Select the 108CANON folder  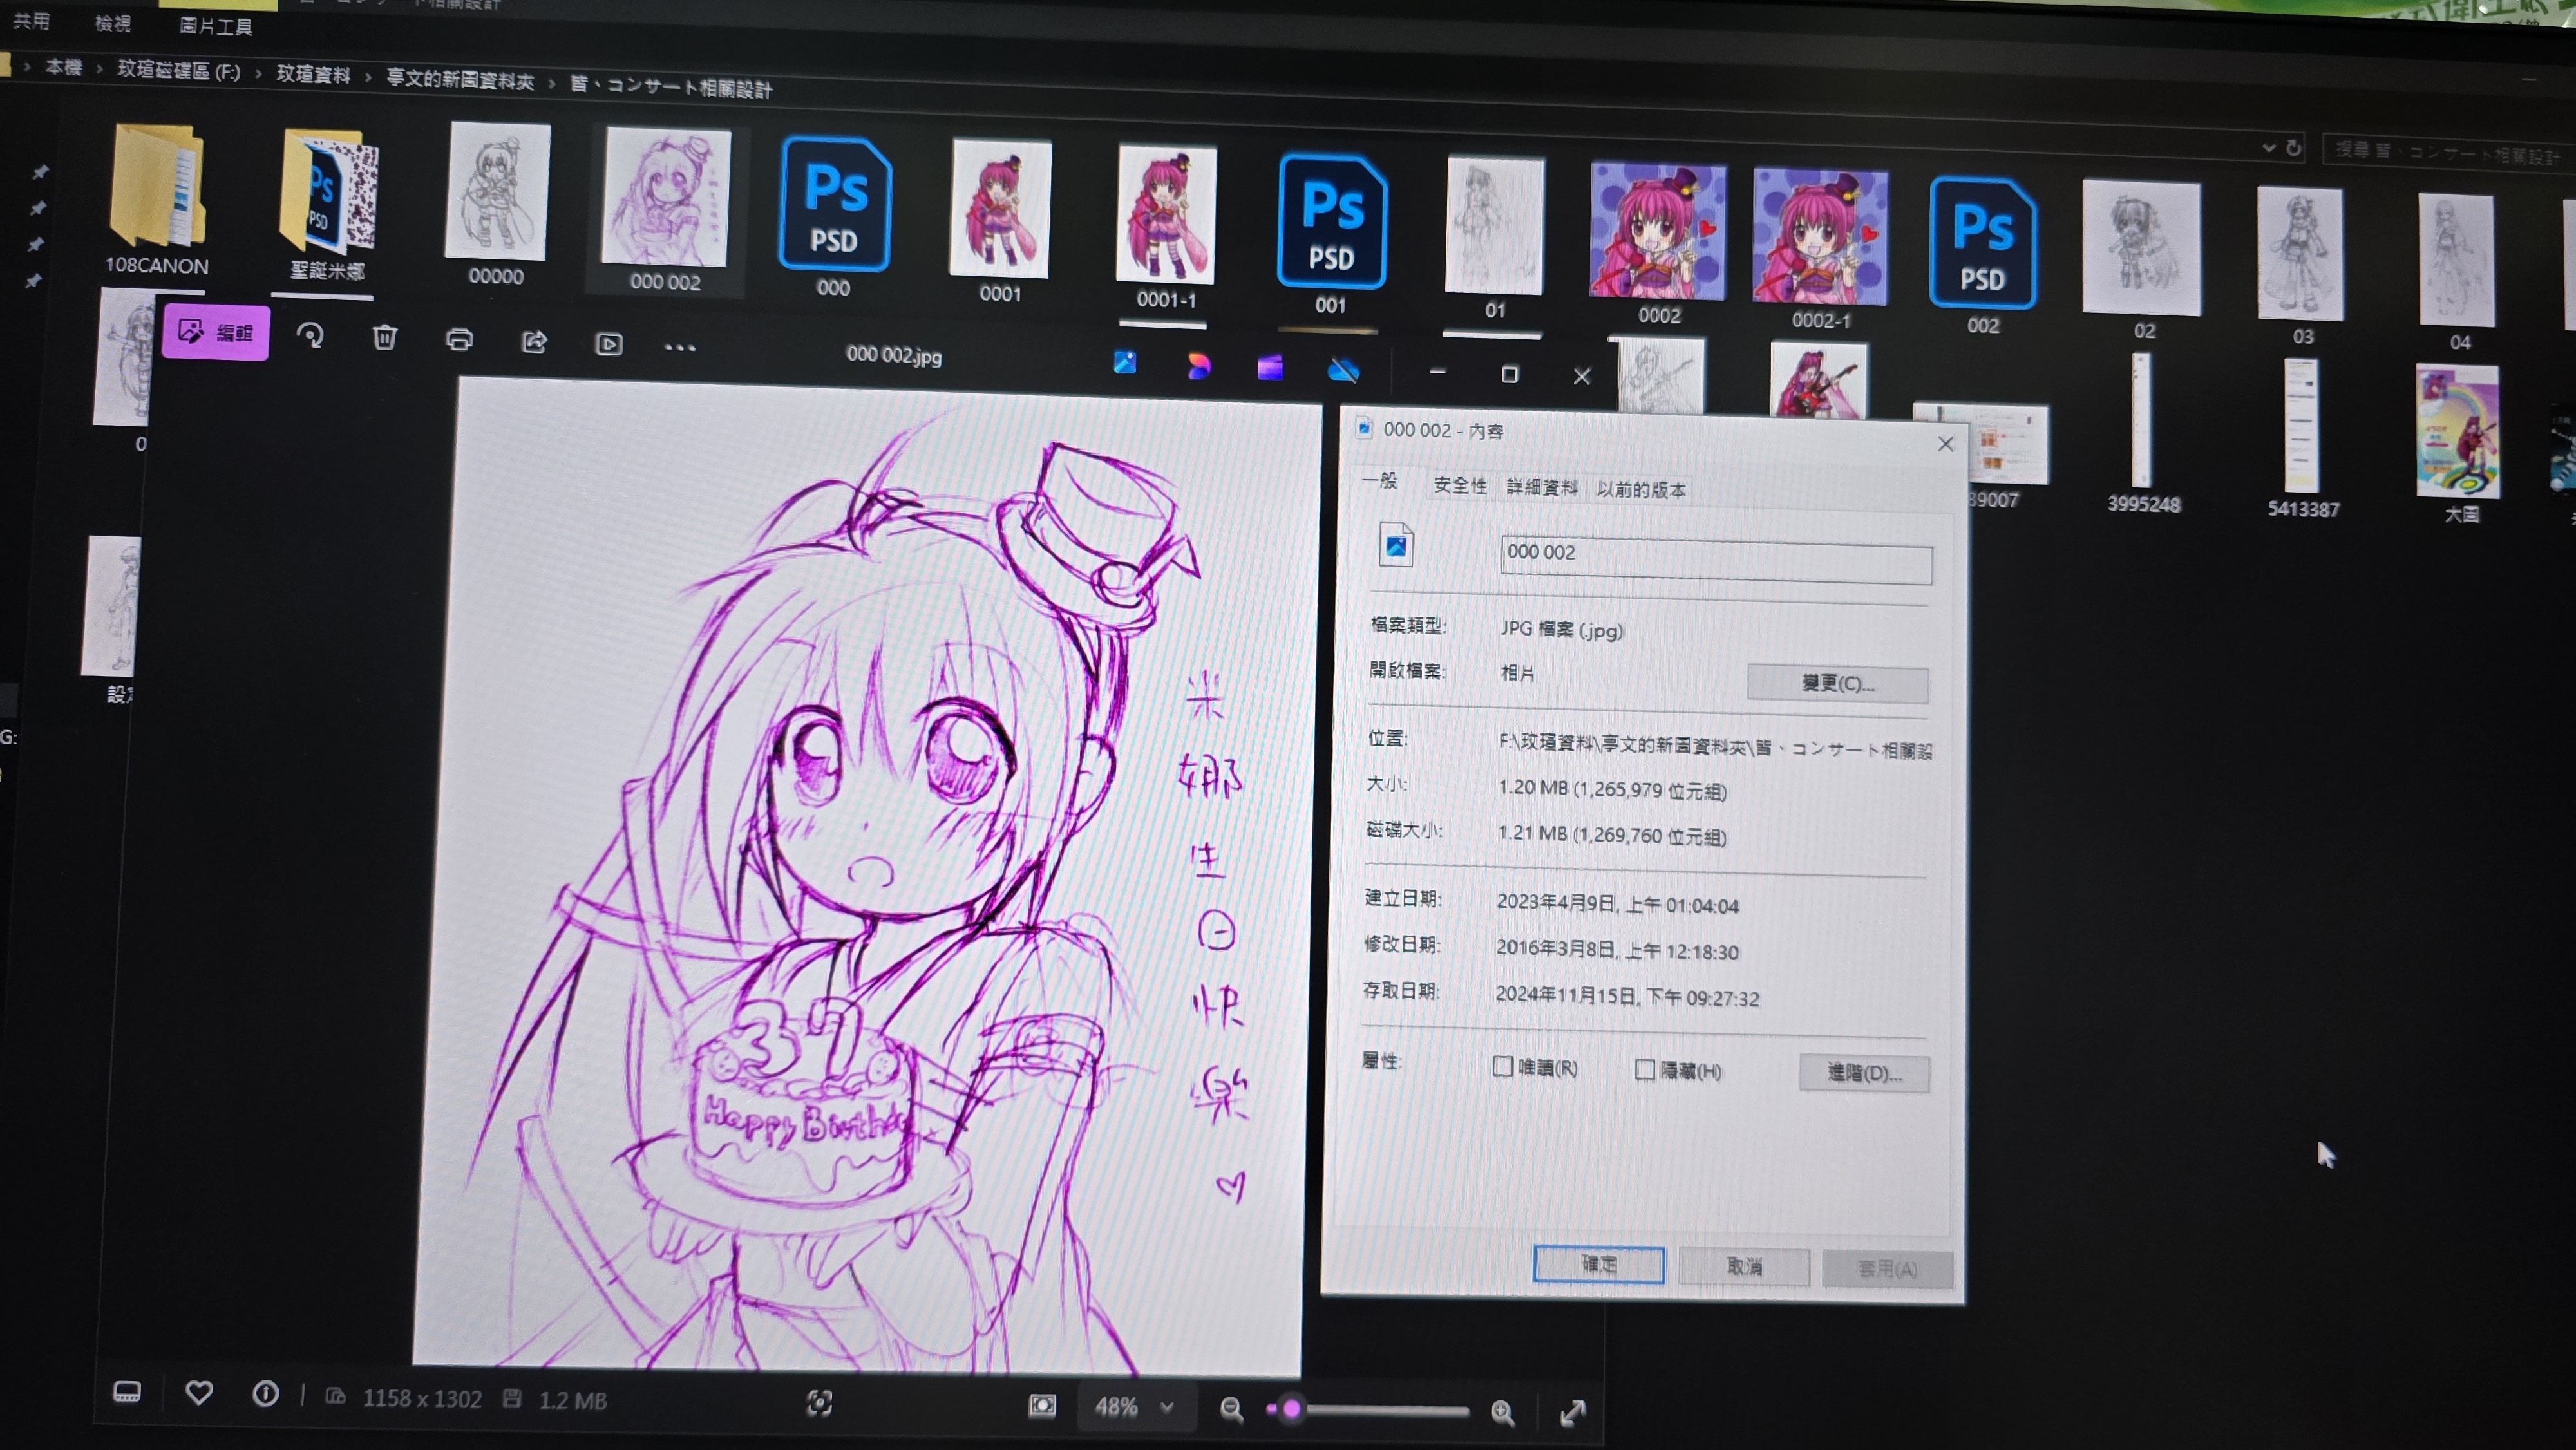click(x=157, y=199)
